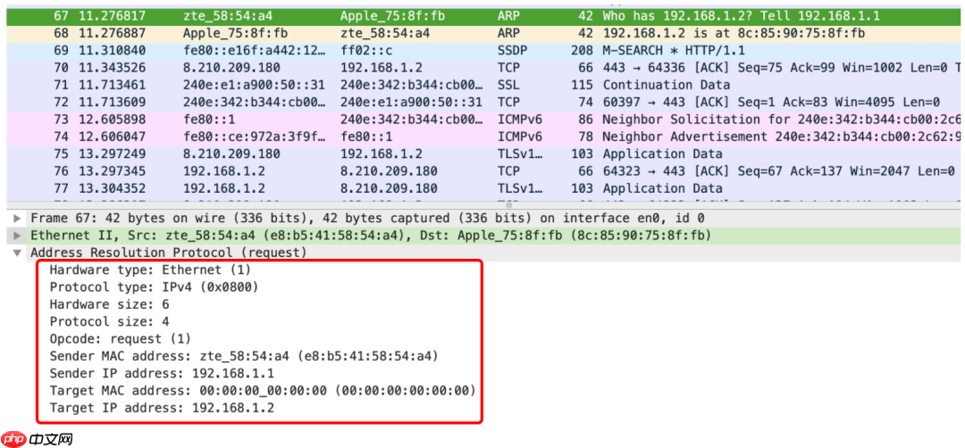Click length 115 in packet 71
Screen dimensions: 965x448
(x=582, y=85)
